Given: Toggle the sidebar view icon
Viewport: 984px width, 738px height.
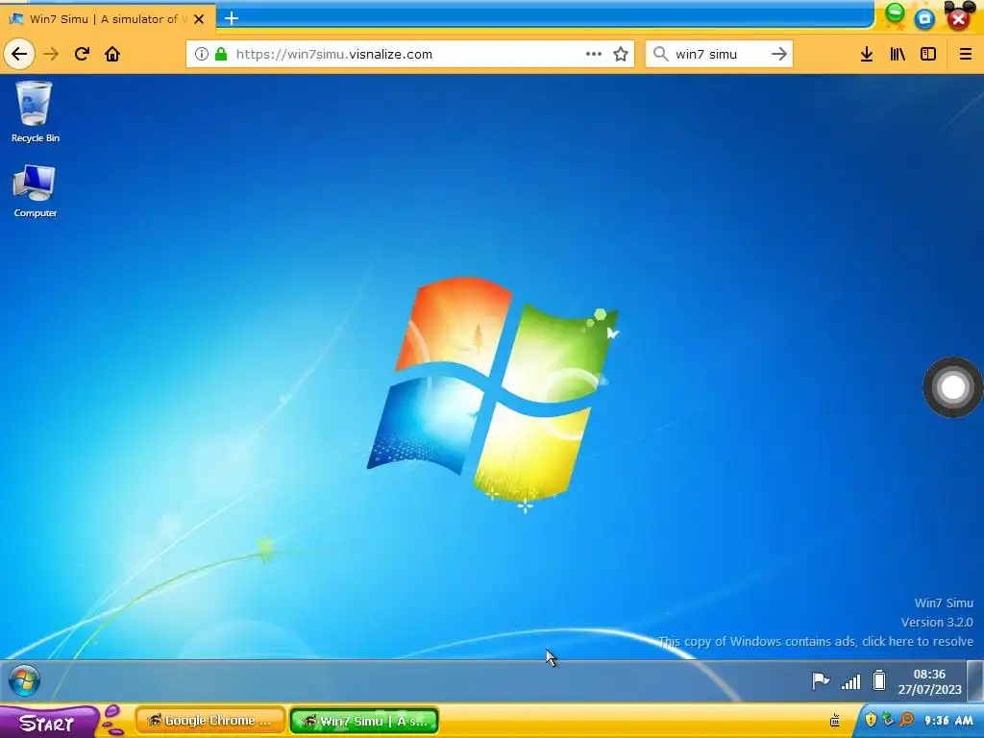Looking at the screenshot, I should [928, 54].
